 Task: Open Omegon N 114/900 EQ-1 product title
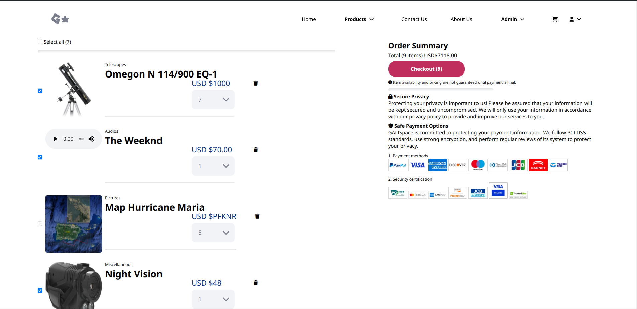(161, 74)
